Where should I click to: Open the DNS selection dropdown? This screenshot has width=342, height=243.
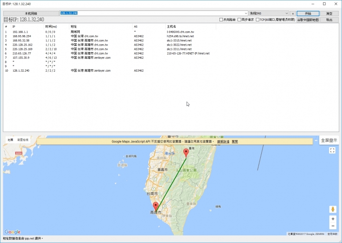point(269,13)
